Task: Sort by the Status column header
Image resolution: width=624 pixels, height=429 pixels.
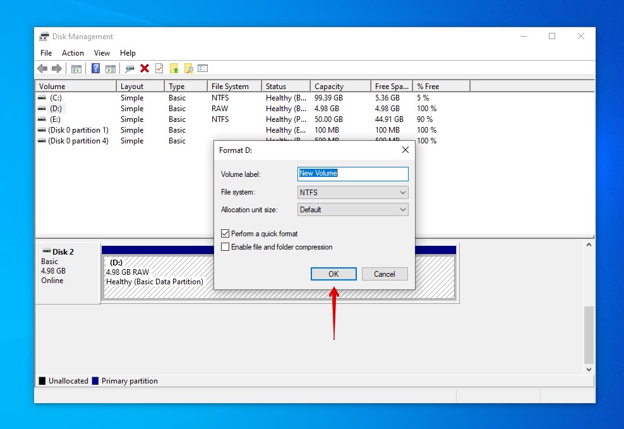Action: [x=285, y=87]
